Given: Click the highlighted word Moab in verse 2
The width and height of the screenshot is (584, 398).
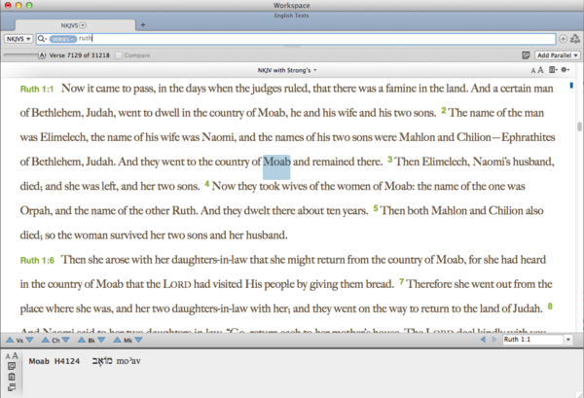Looking at the screenshot, I should click(276, 160).
